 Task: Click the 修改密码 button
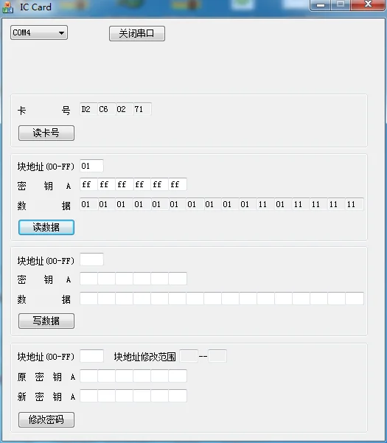pos(46,420)
